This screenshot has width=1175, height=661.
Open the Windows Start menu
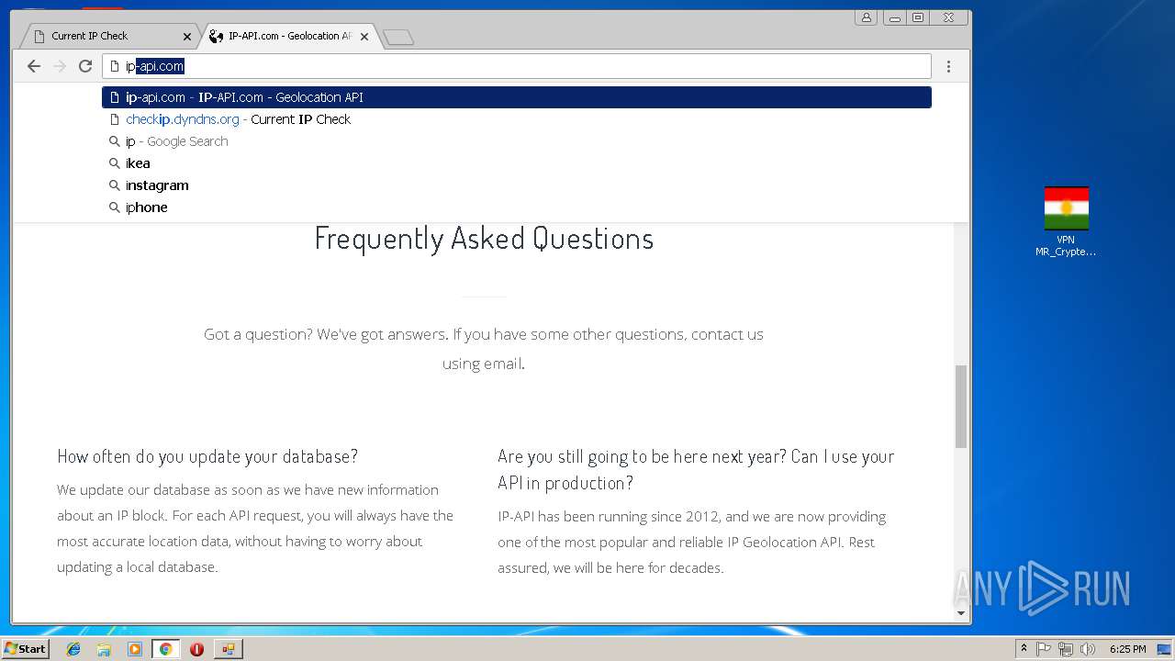(25, 648)
